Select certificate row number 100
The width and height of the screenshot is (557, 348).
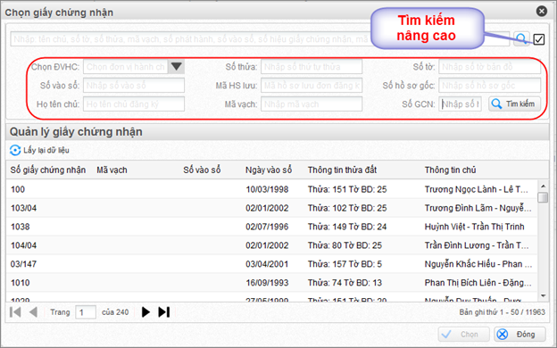click(271, 189)
